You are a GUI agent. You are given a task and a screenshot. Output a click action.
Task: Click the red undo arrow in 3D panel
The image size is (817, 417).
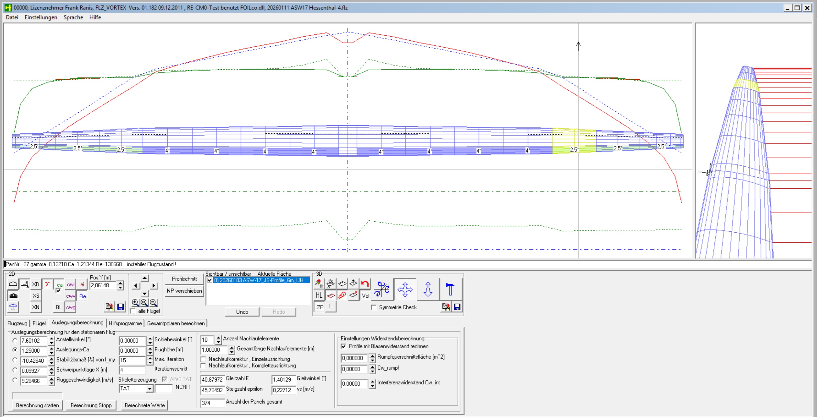click(x=365, y=284)
